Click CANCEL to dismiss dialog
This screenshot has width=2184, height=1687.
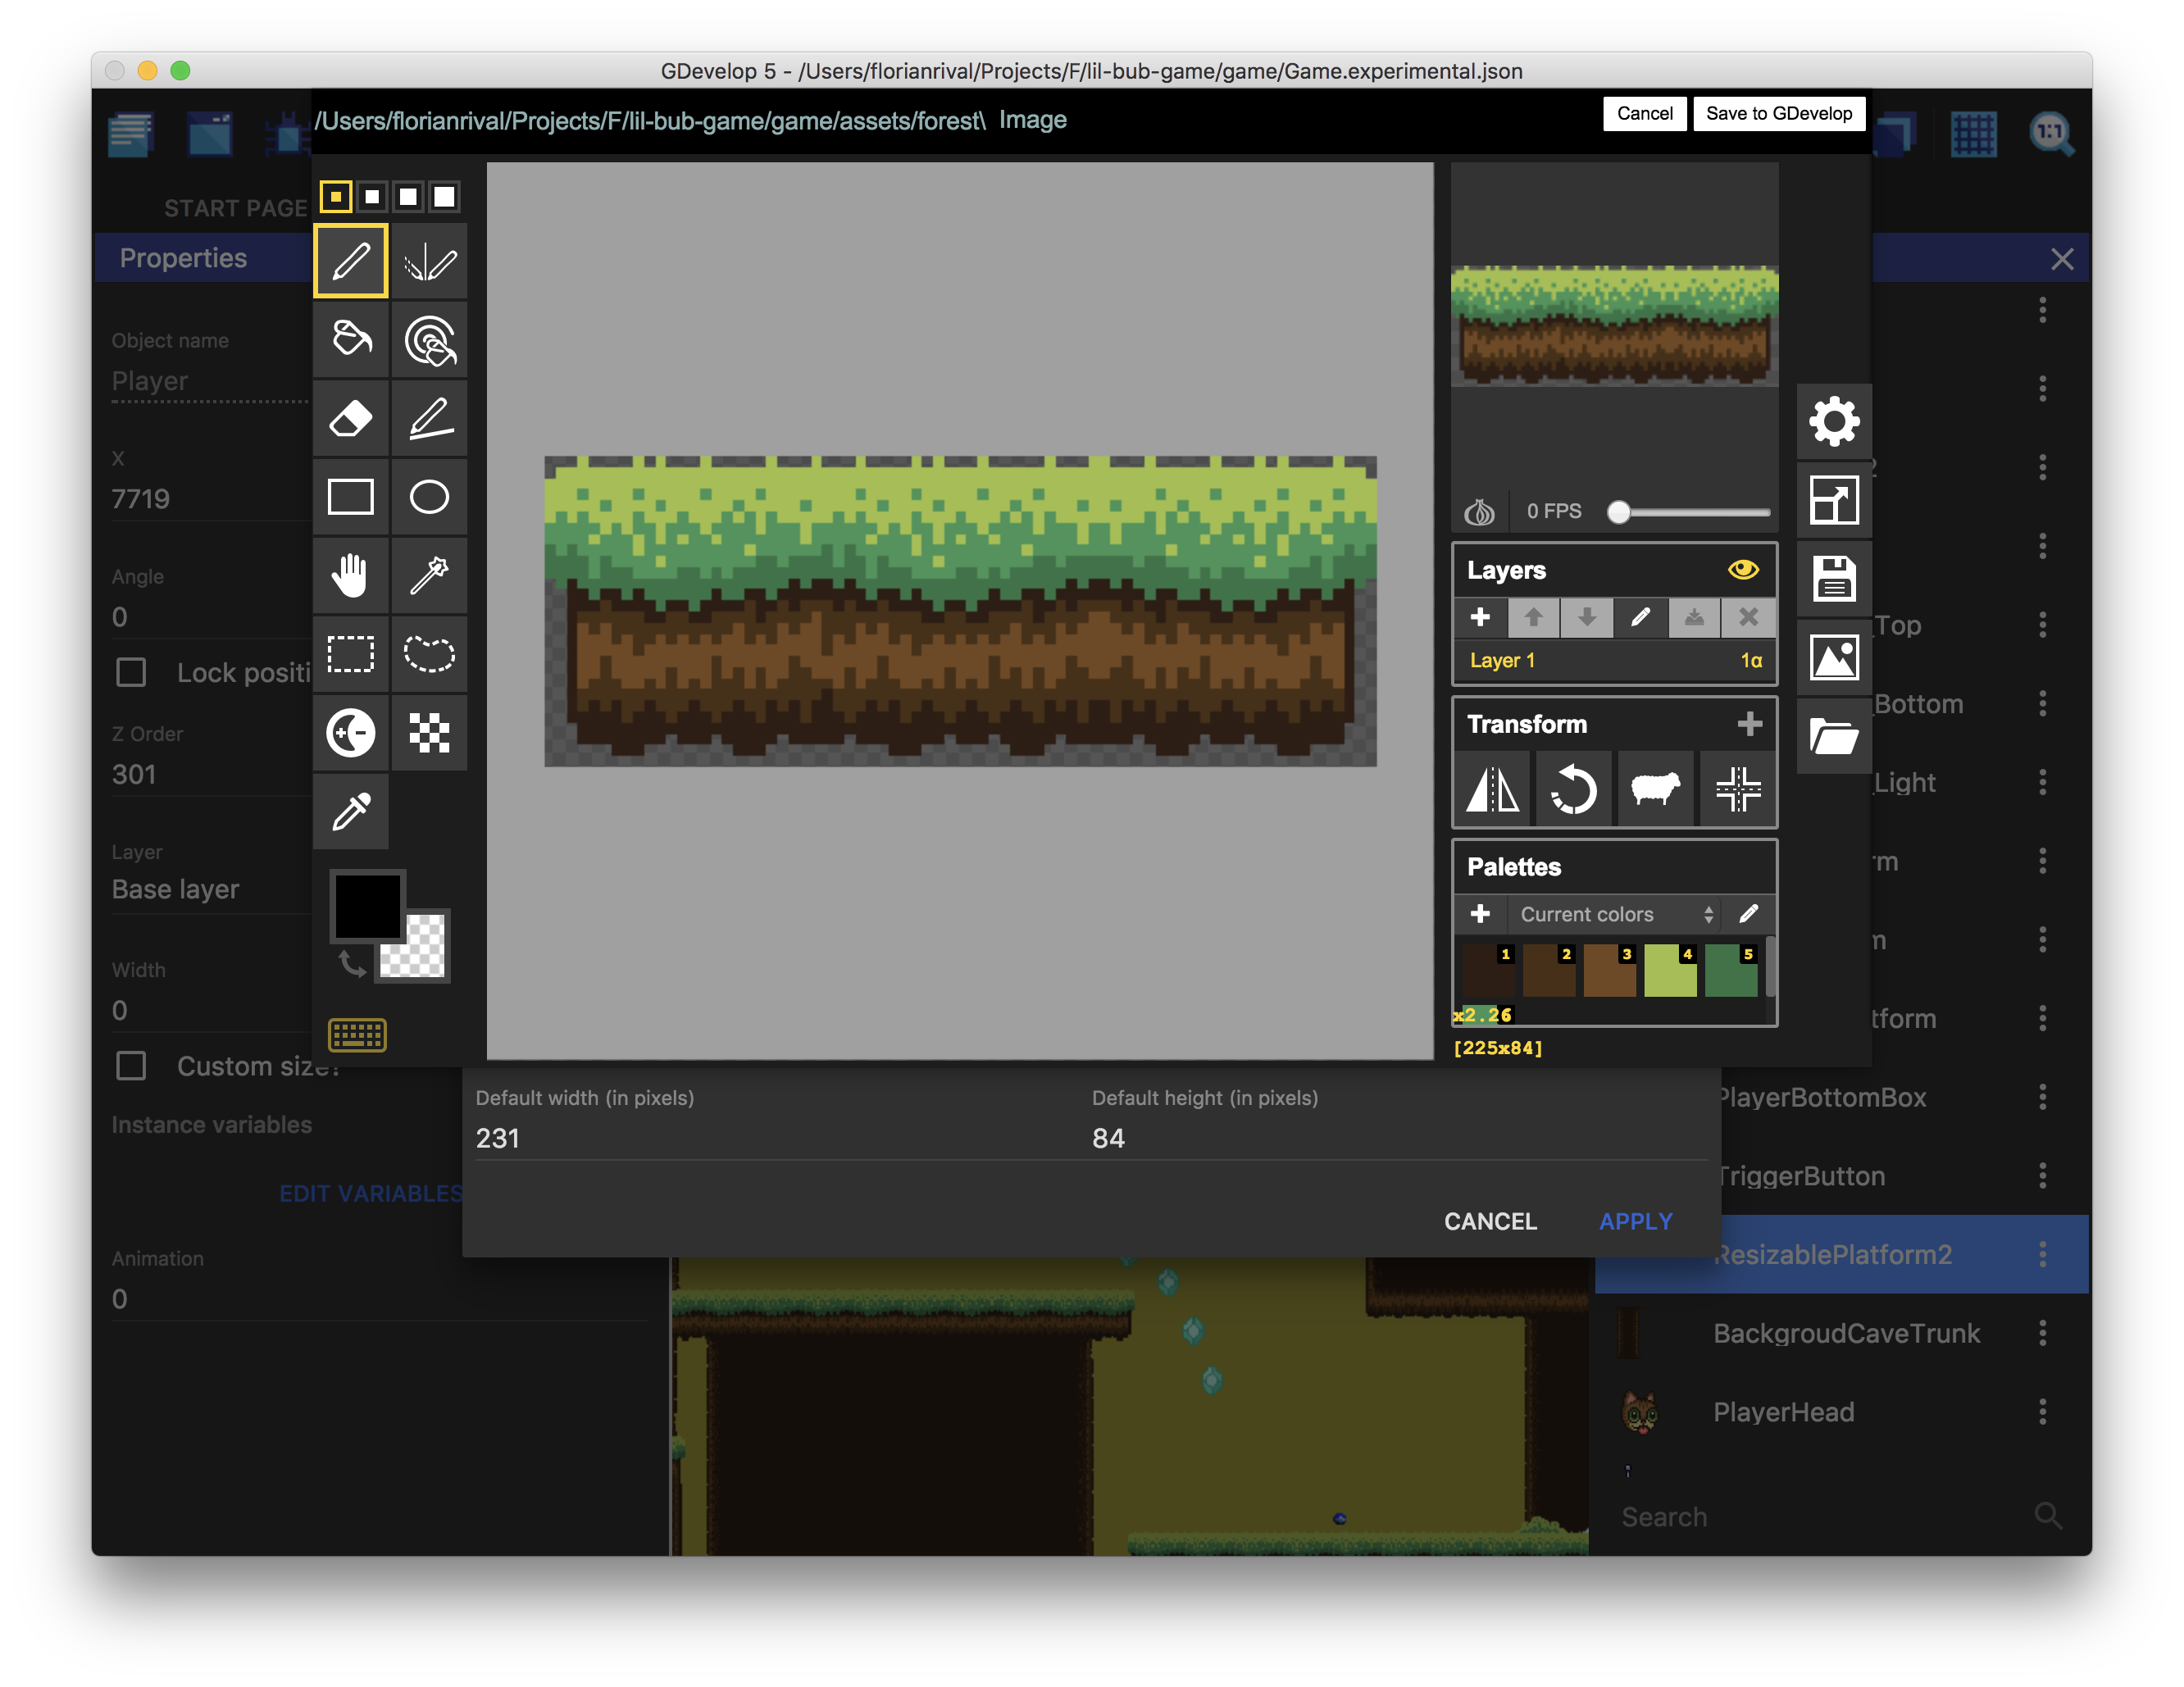click(1489, 1221)
